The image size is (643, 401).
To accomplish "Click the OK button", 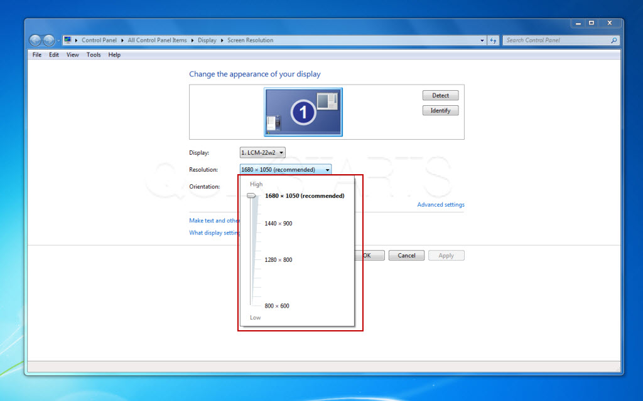I will [369, 256].
